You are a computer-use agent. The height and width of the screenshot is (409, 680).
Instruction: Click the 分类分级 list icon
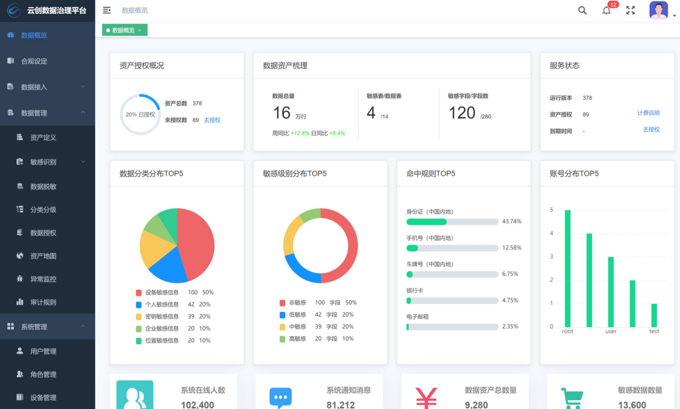point(20,209)
